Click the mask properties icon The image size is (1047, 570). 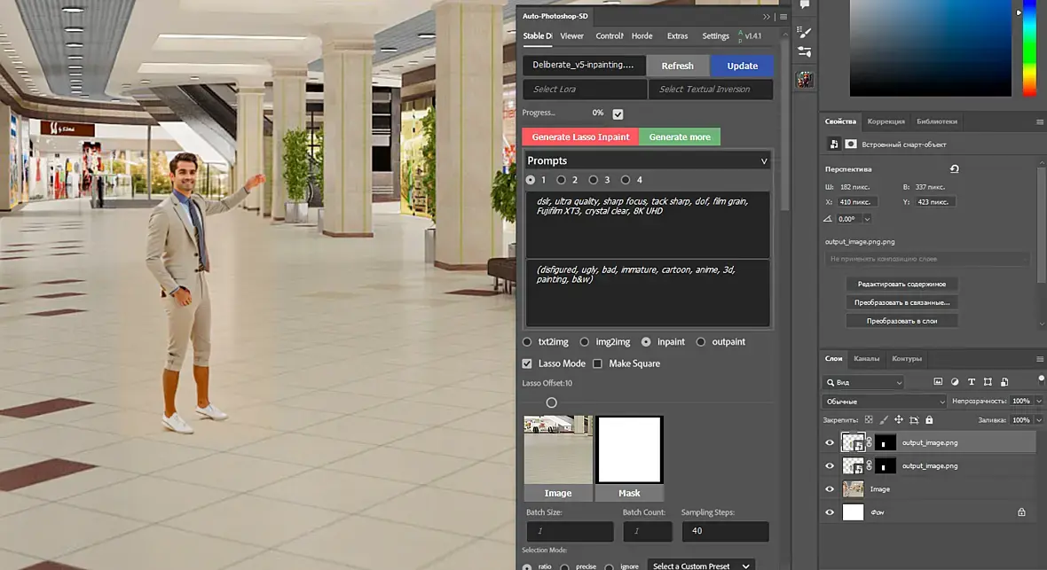pyautogui.click(x=851, y=144)
